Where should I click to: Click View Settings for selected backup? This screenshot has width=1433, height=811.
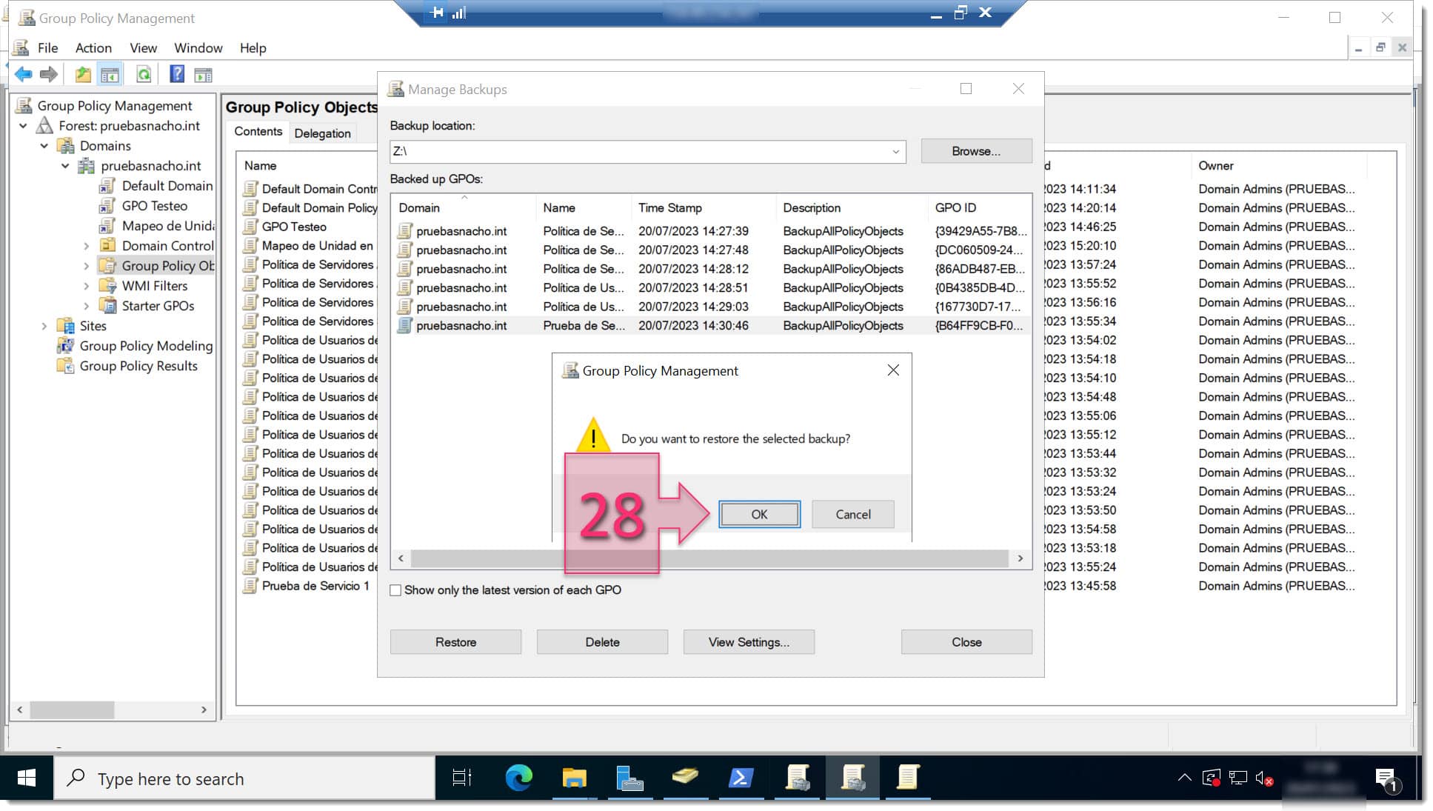[x=748, y=641]
